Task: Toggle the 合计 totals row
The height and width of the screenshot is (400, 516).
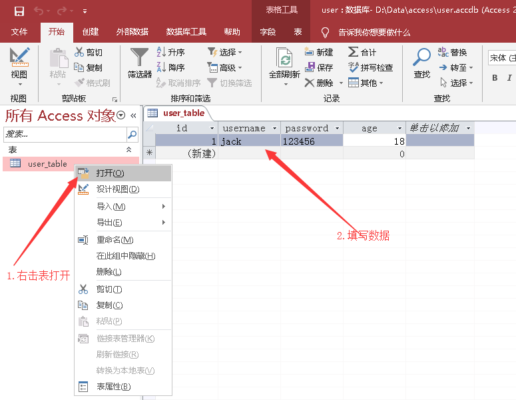Action: [362, 52]
